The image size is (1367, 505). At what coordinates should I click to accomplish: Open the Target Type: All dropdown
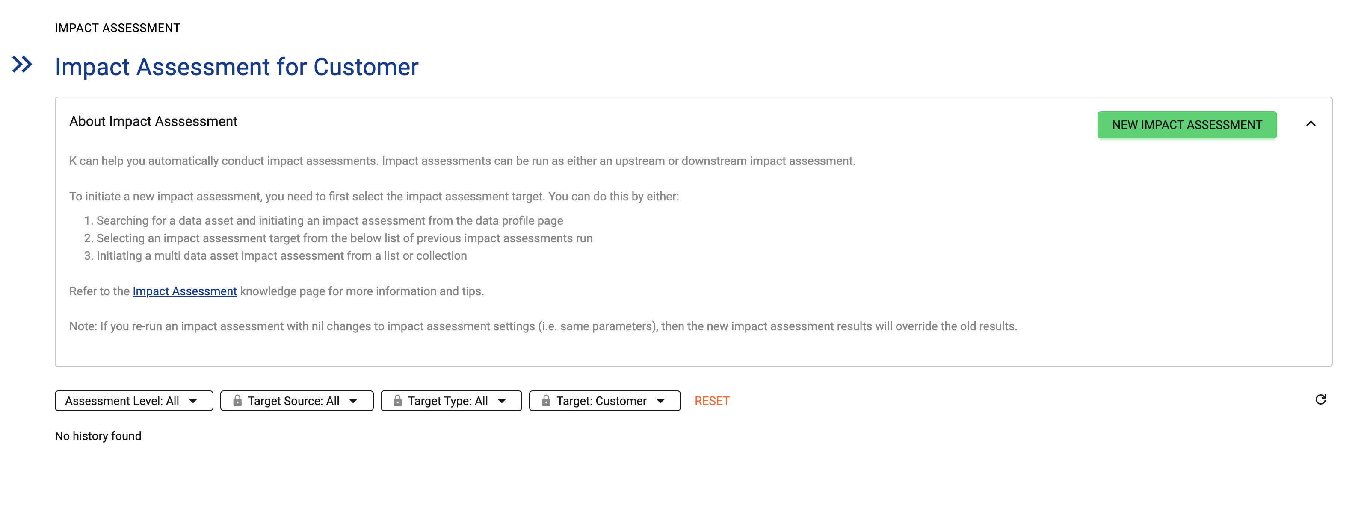click(447, 401)
